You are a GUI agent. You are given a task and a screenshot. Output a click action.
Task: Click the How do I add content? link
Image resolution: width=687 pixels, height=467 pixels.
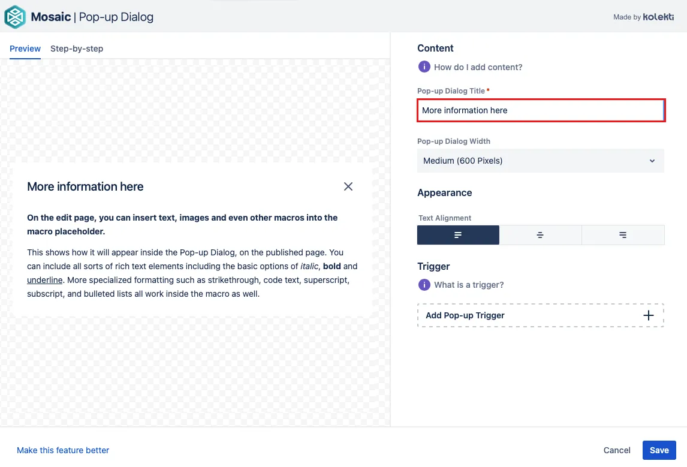(x=478, y=67)
